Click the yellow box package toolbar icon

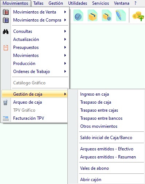[93, 15]
